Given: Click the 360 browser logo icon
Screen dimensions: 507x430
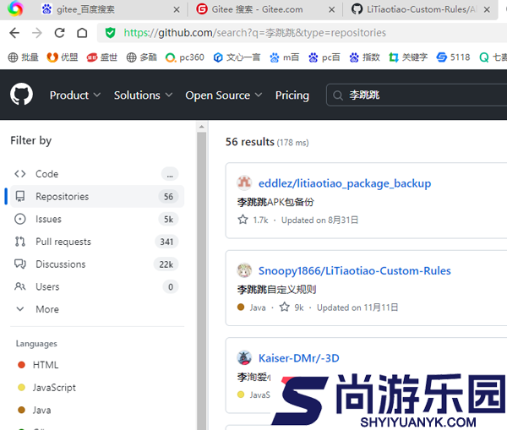Looking at the screenshot, I should 15,8.
